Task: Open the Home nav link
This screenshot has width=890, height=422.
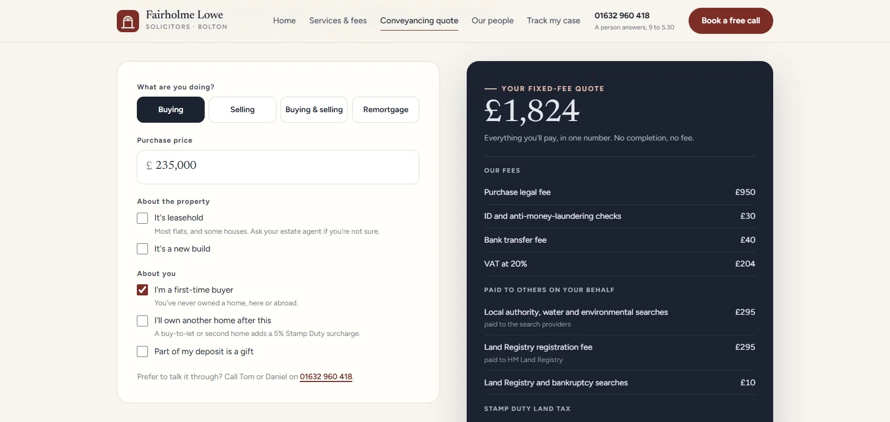Action: click(284, 21)
